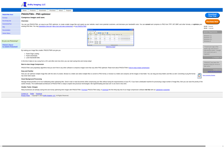Open Free 30-day trial in sidebar

(x=11, y=21)
